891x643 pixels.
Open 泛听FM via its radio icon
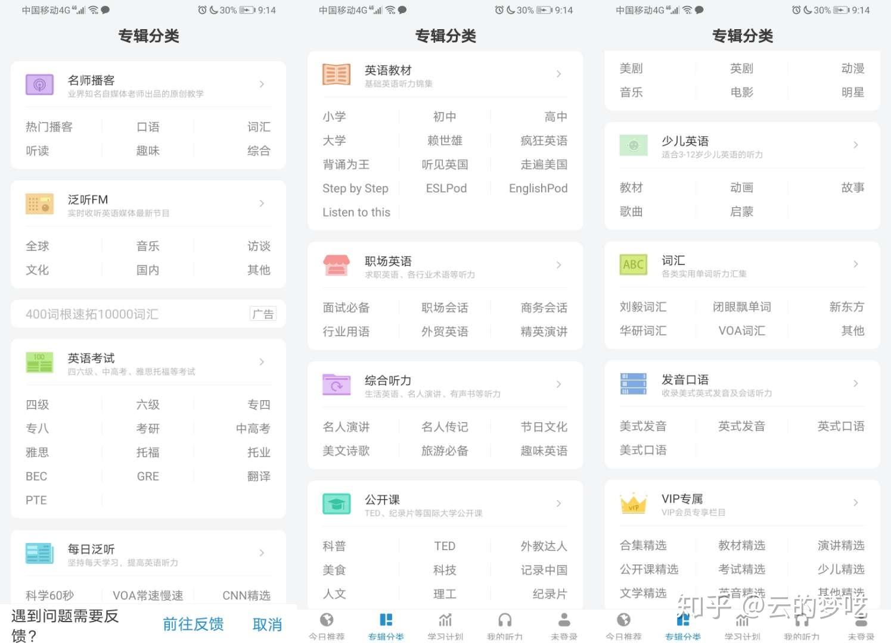tap(39, 203)
